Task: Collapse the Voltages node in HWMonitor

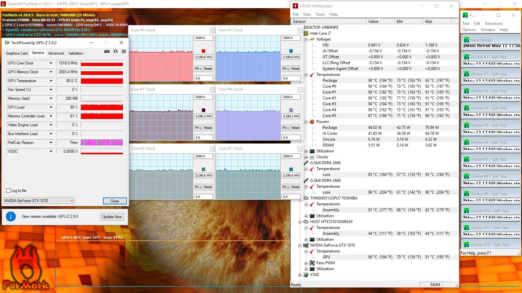Action: tap(306, 39)
